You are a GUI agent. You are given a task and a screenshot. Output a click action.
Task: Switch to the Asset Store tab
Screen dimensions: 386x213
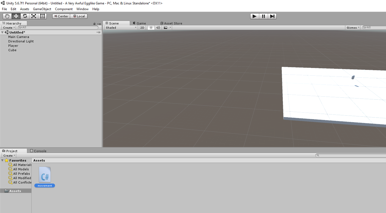[x=171, y=23]
